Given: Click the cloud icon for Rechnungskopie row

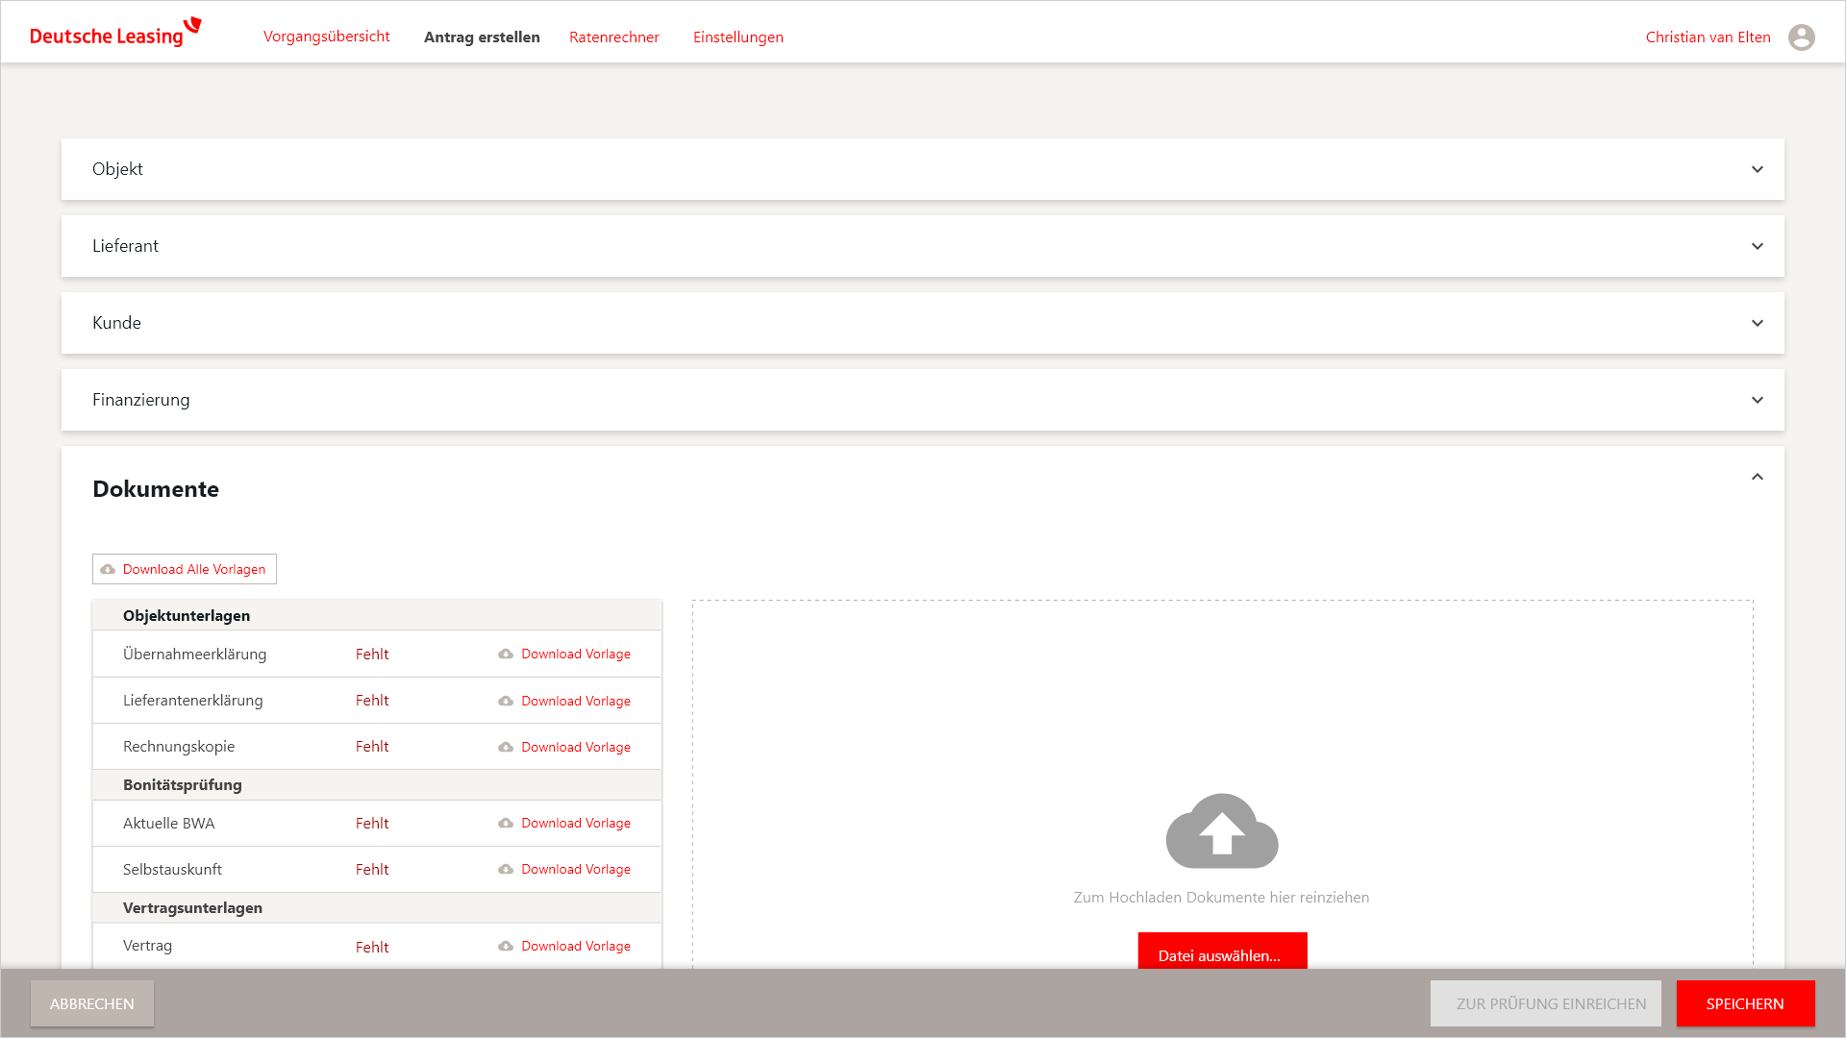Looking at the screenshot, I should click(506, 748).
